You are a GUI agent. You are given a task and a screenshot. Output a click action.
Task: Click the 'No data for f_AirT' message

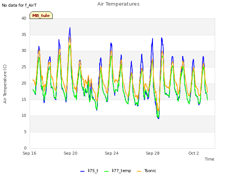point(19,5)
